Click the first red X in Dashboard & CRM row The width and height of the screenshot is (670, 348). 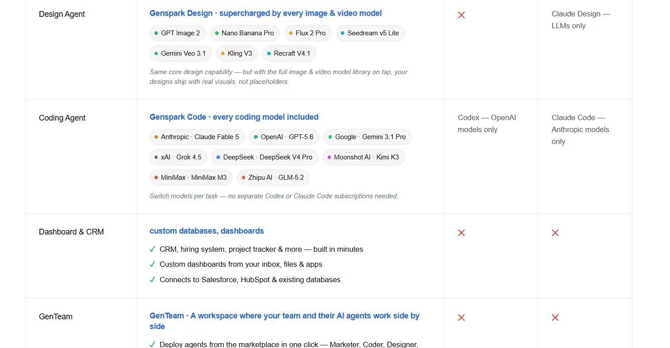tap(461, 233)
